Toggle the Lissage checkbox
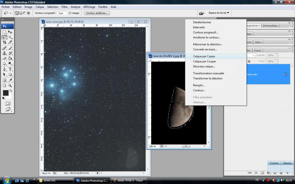Viewport: 295px width, 184px height. pyautogui.click(x=70, y=13)
